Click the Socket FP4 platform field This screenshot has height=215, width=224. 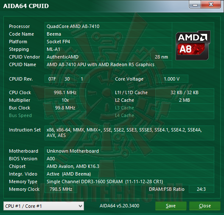pyautogui.click(x=108, y=42)
